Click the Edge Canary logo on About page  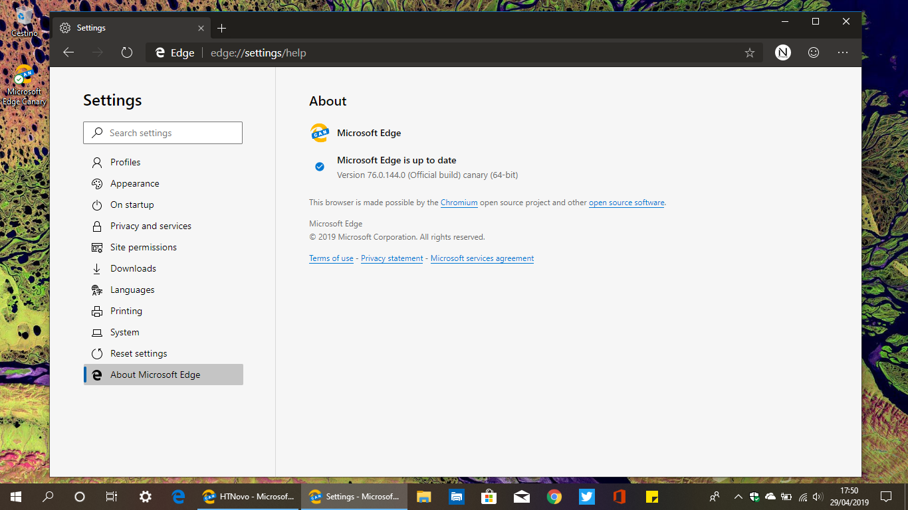[320, 133]
